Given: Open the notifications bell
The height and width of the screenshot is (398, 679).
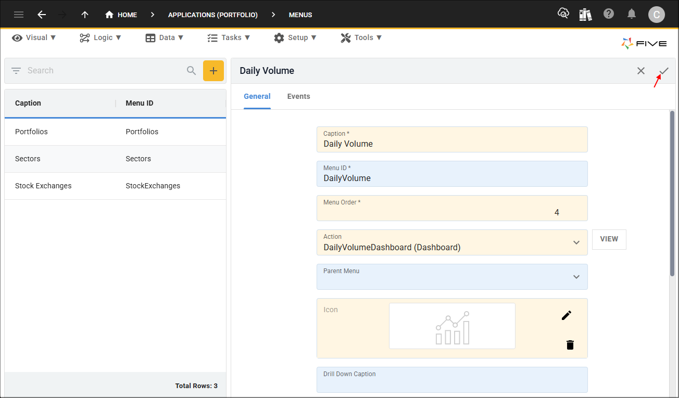Looking at the screenshot, I should pyautogui.click(x=632, y=14).
